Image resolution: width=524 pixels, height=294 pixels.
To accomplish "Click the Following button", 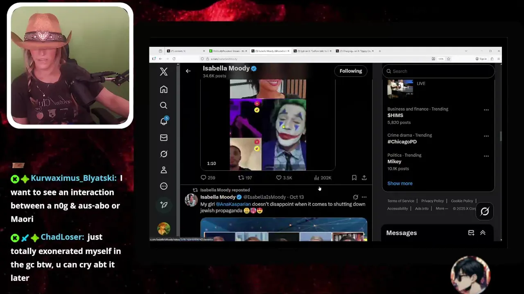I will pos(351,71).
